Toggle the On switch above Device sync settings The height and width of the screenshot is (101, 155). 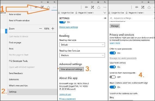click(62, 22)
